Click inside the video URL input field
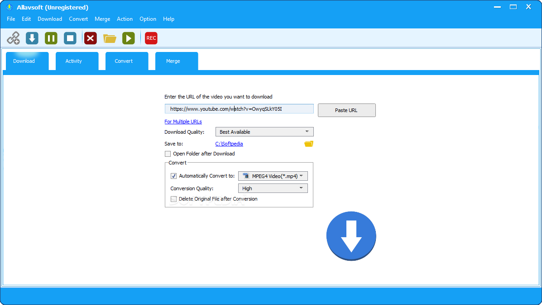 [239, 108]
